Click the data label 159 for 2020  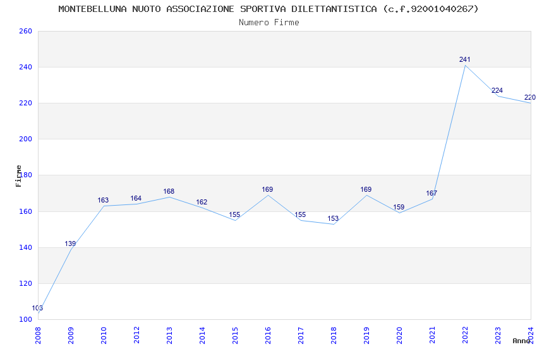click(399, 207)
